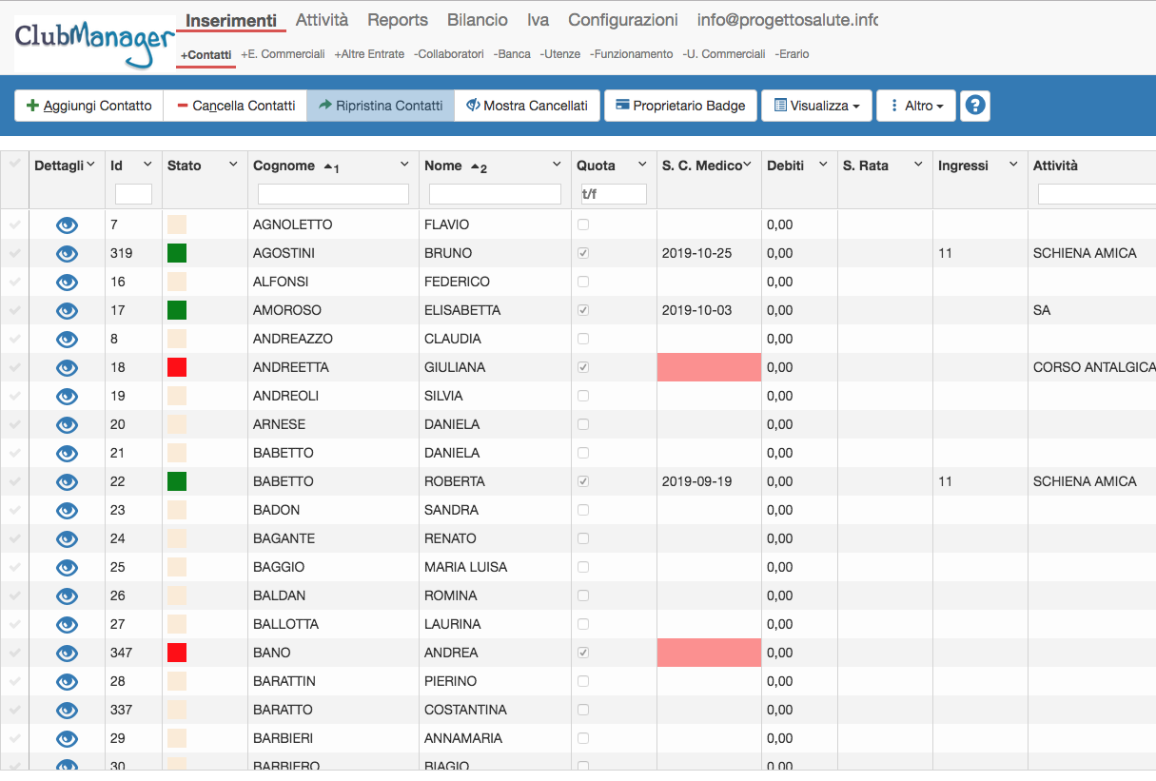Screen dimensions: 1156x781
Task: Open the help question mark icon
Action: [x=974, y=106]
